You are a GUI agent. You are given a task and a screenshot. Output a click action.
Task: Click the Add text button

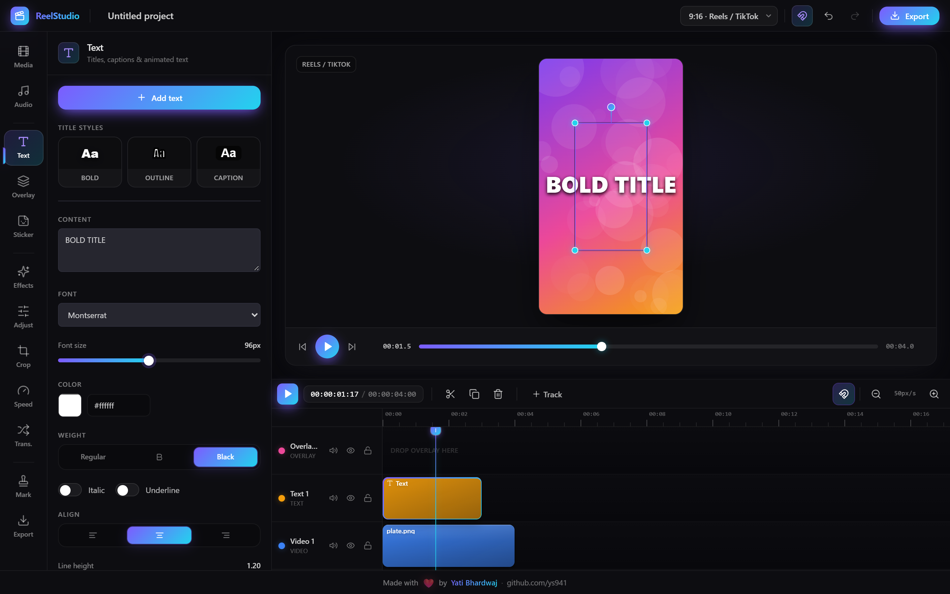point(159,98)
